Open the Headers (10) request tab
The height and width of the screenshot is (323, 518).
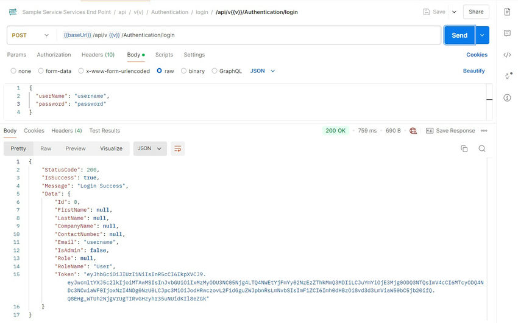(x=98, y=55)
